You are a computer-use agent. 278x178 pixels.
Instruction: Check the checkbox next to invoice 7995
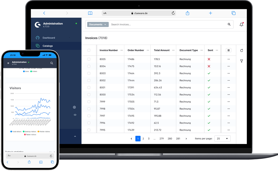tap(89, 130)
